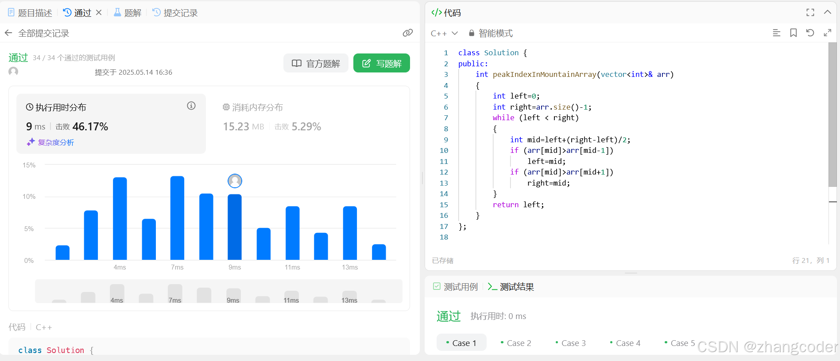Enter fullscreen for the 代码 panel
This screenshot has width=840, height=361.
[x=810, y=12]
